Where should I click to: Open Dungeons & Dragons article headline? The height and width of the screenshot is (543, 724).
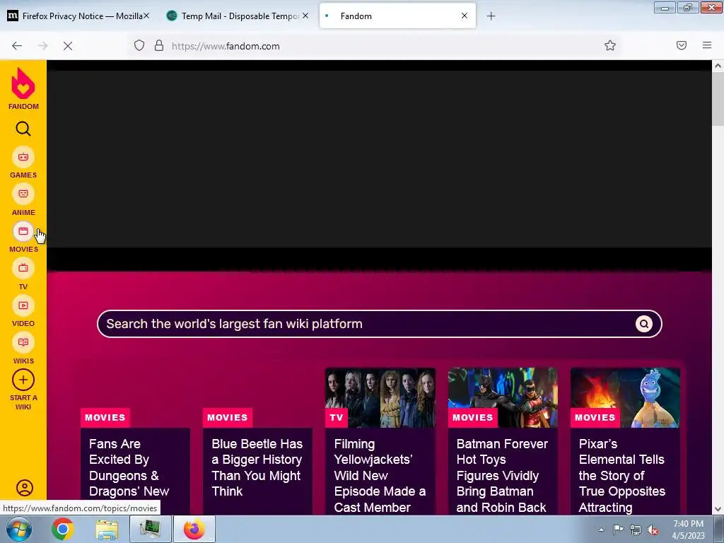pos(129,467)
